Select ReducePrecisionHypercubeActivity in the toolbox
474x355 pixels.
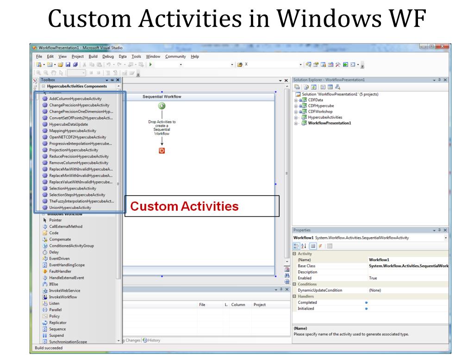tap(79, 156)
